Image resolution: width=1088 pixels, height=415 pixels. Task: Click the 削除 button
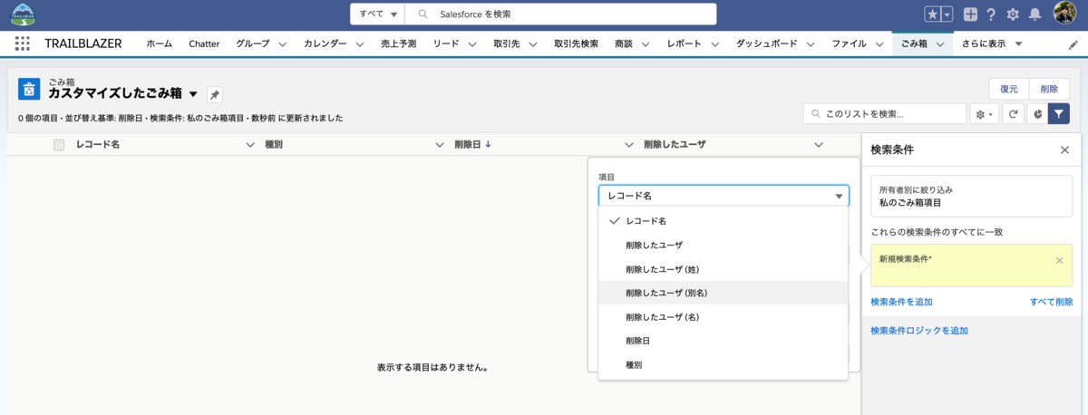(1049, 89)
